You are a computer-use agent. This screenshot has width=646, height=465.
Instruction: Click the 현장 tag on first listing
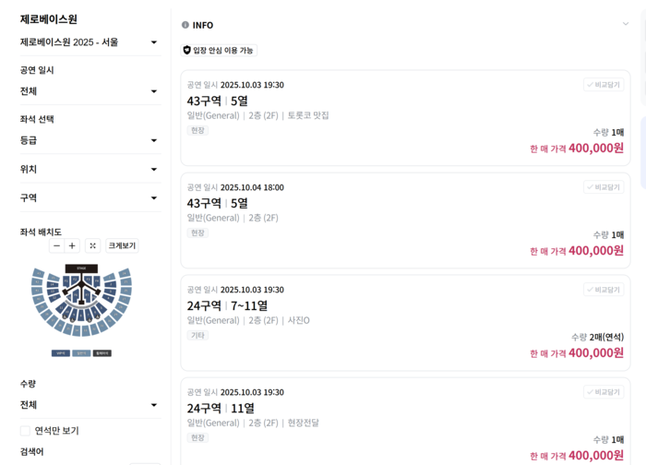tap(197, 130)
